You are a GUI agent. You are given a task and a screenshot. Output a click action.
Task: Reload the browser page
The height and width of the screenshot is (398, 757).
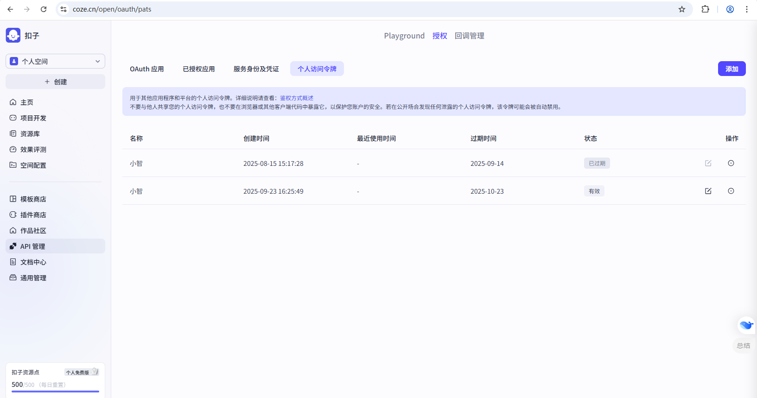point(44,9)
